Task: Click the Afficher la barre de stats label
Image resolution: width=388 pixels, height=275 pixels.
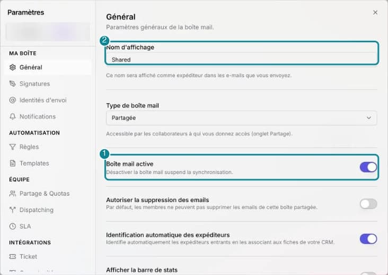Action: click(142, 270)
